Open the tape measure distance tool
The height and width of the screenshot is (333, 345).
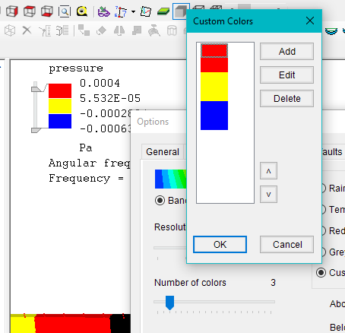pyautogui.click(x=82, y=11)
